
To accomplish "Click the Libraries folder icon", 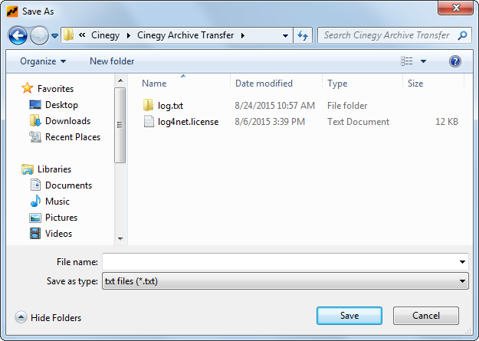I will [28, 169].
